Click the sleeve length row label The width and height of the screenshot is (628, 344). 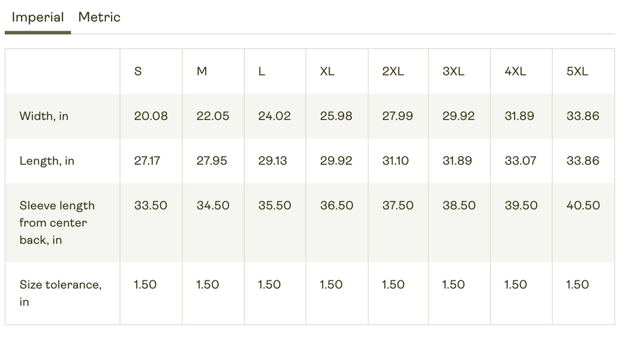click(x=57, y=223)
